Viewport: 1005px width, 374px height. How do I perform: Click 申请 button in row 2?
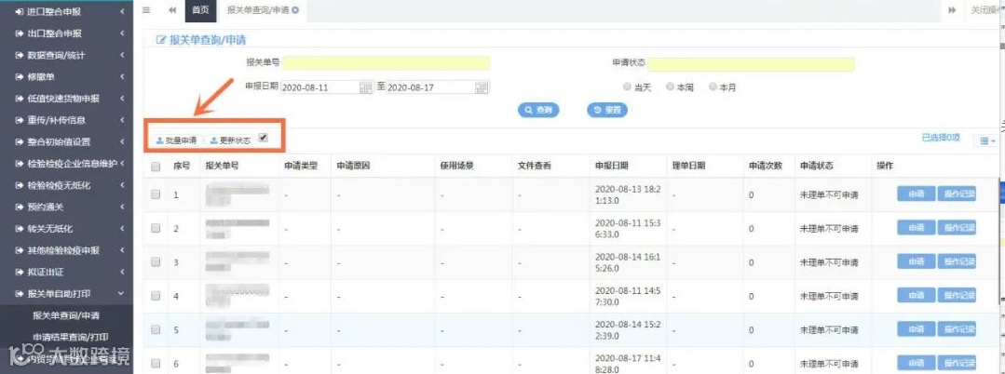point(916,228)
